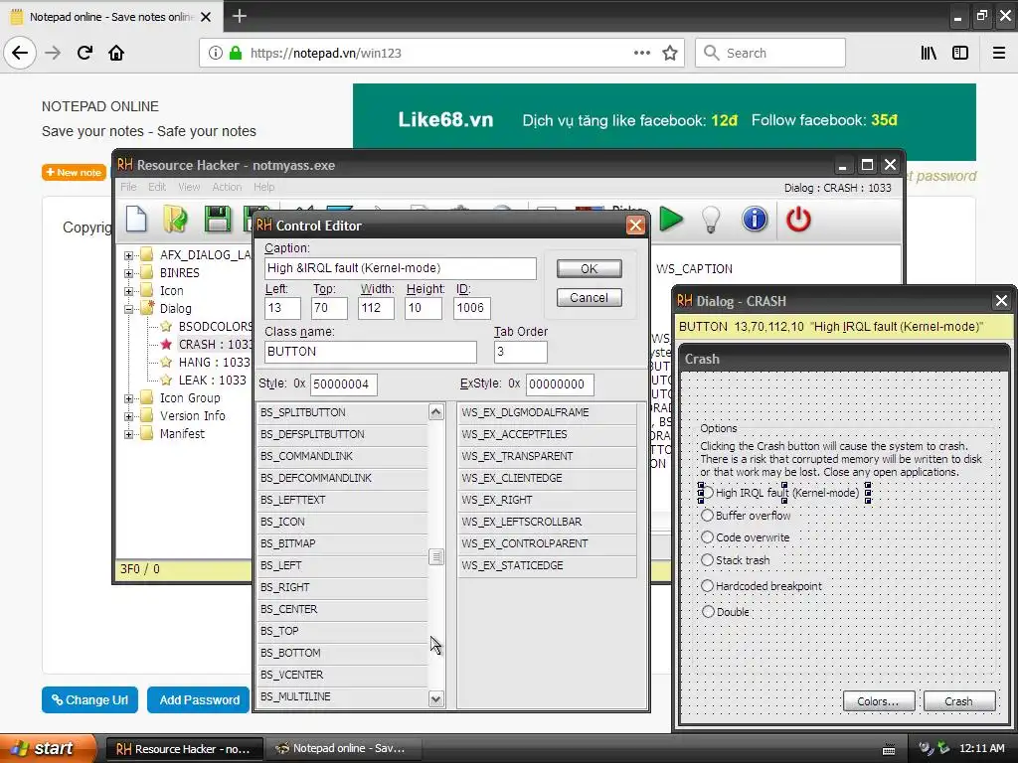
Task: Select Hardcoded breakpoint radio button
Action: point(707,586)
